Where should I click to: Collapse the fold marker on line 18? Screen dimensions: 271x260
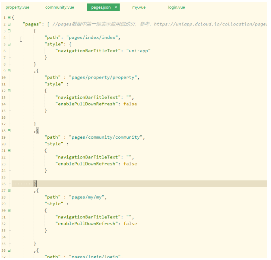point(9,131)
